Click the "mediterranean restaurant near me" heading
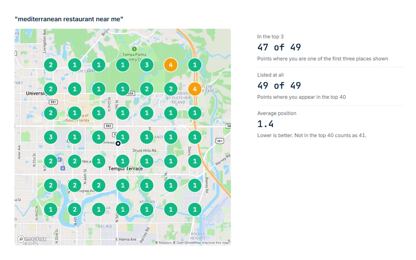Viewport: 416px width, 260px height. point(69,19)
